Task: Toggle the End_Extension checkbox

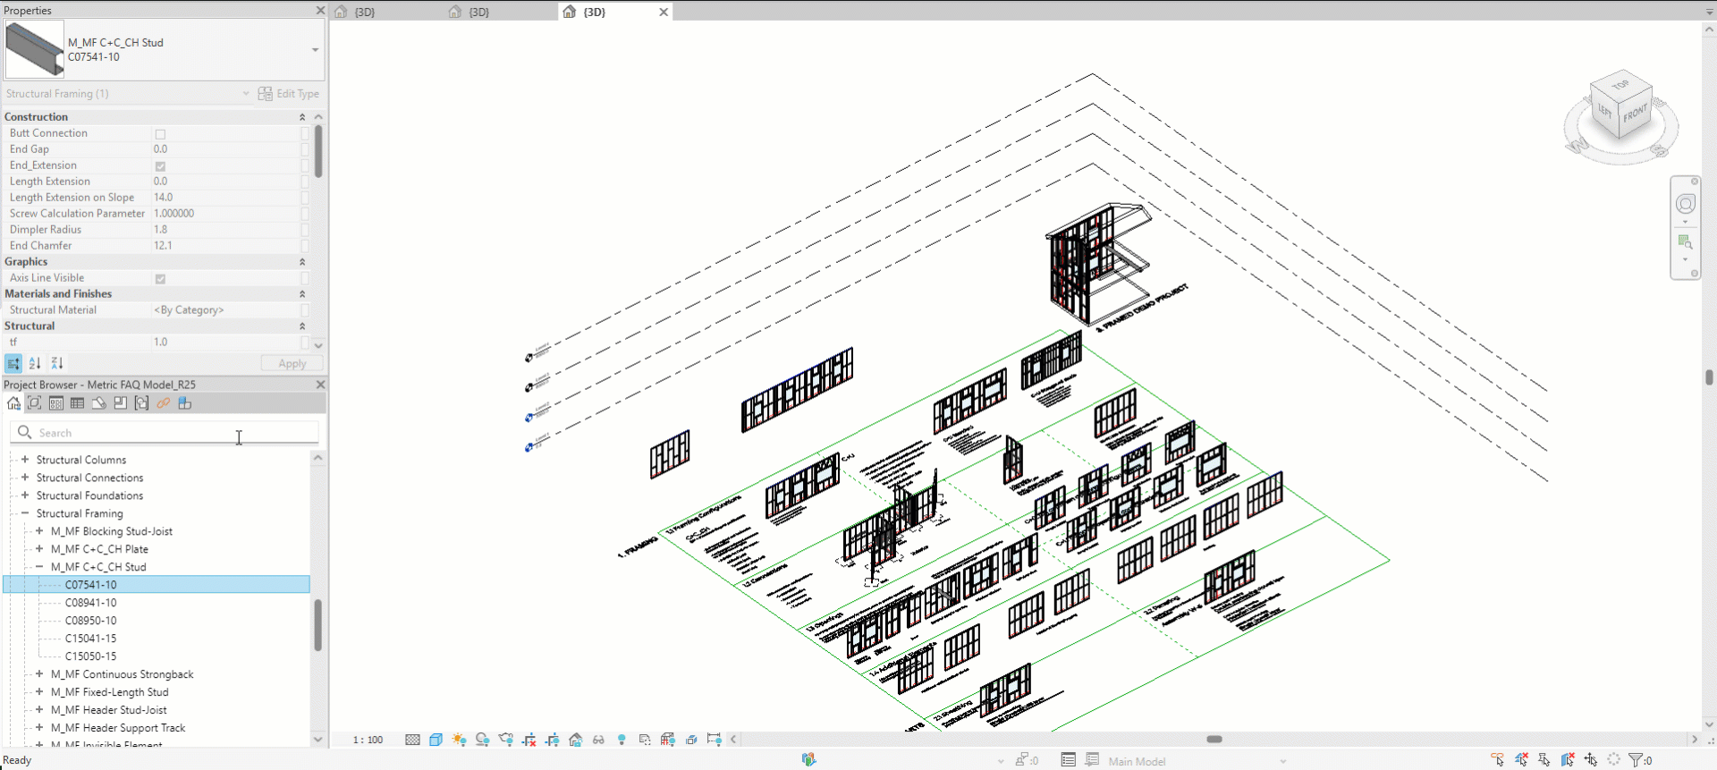Action: 161,166
